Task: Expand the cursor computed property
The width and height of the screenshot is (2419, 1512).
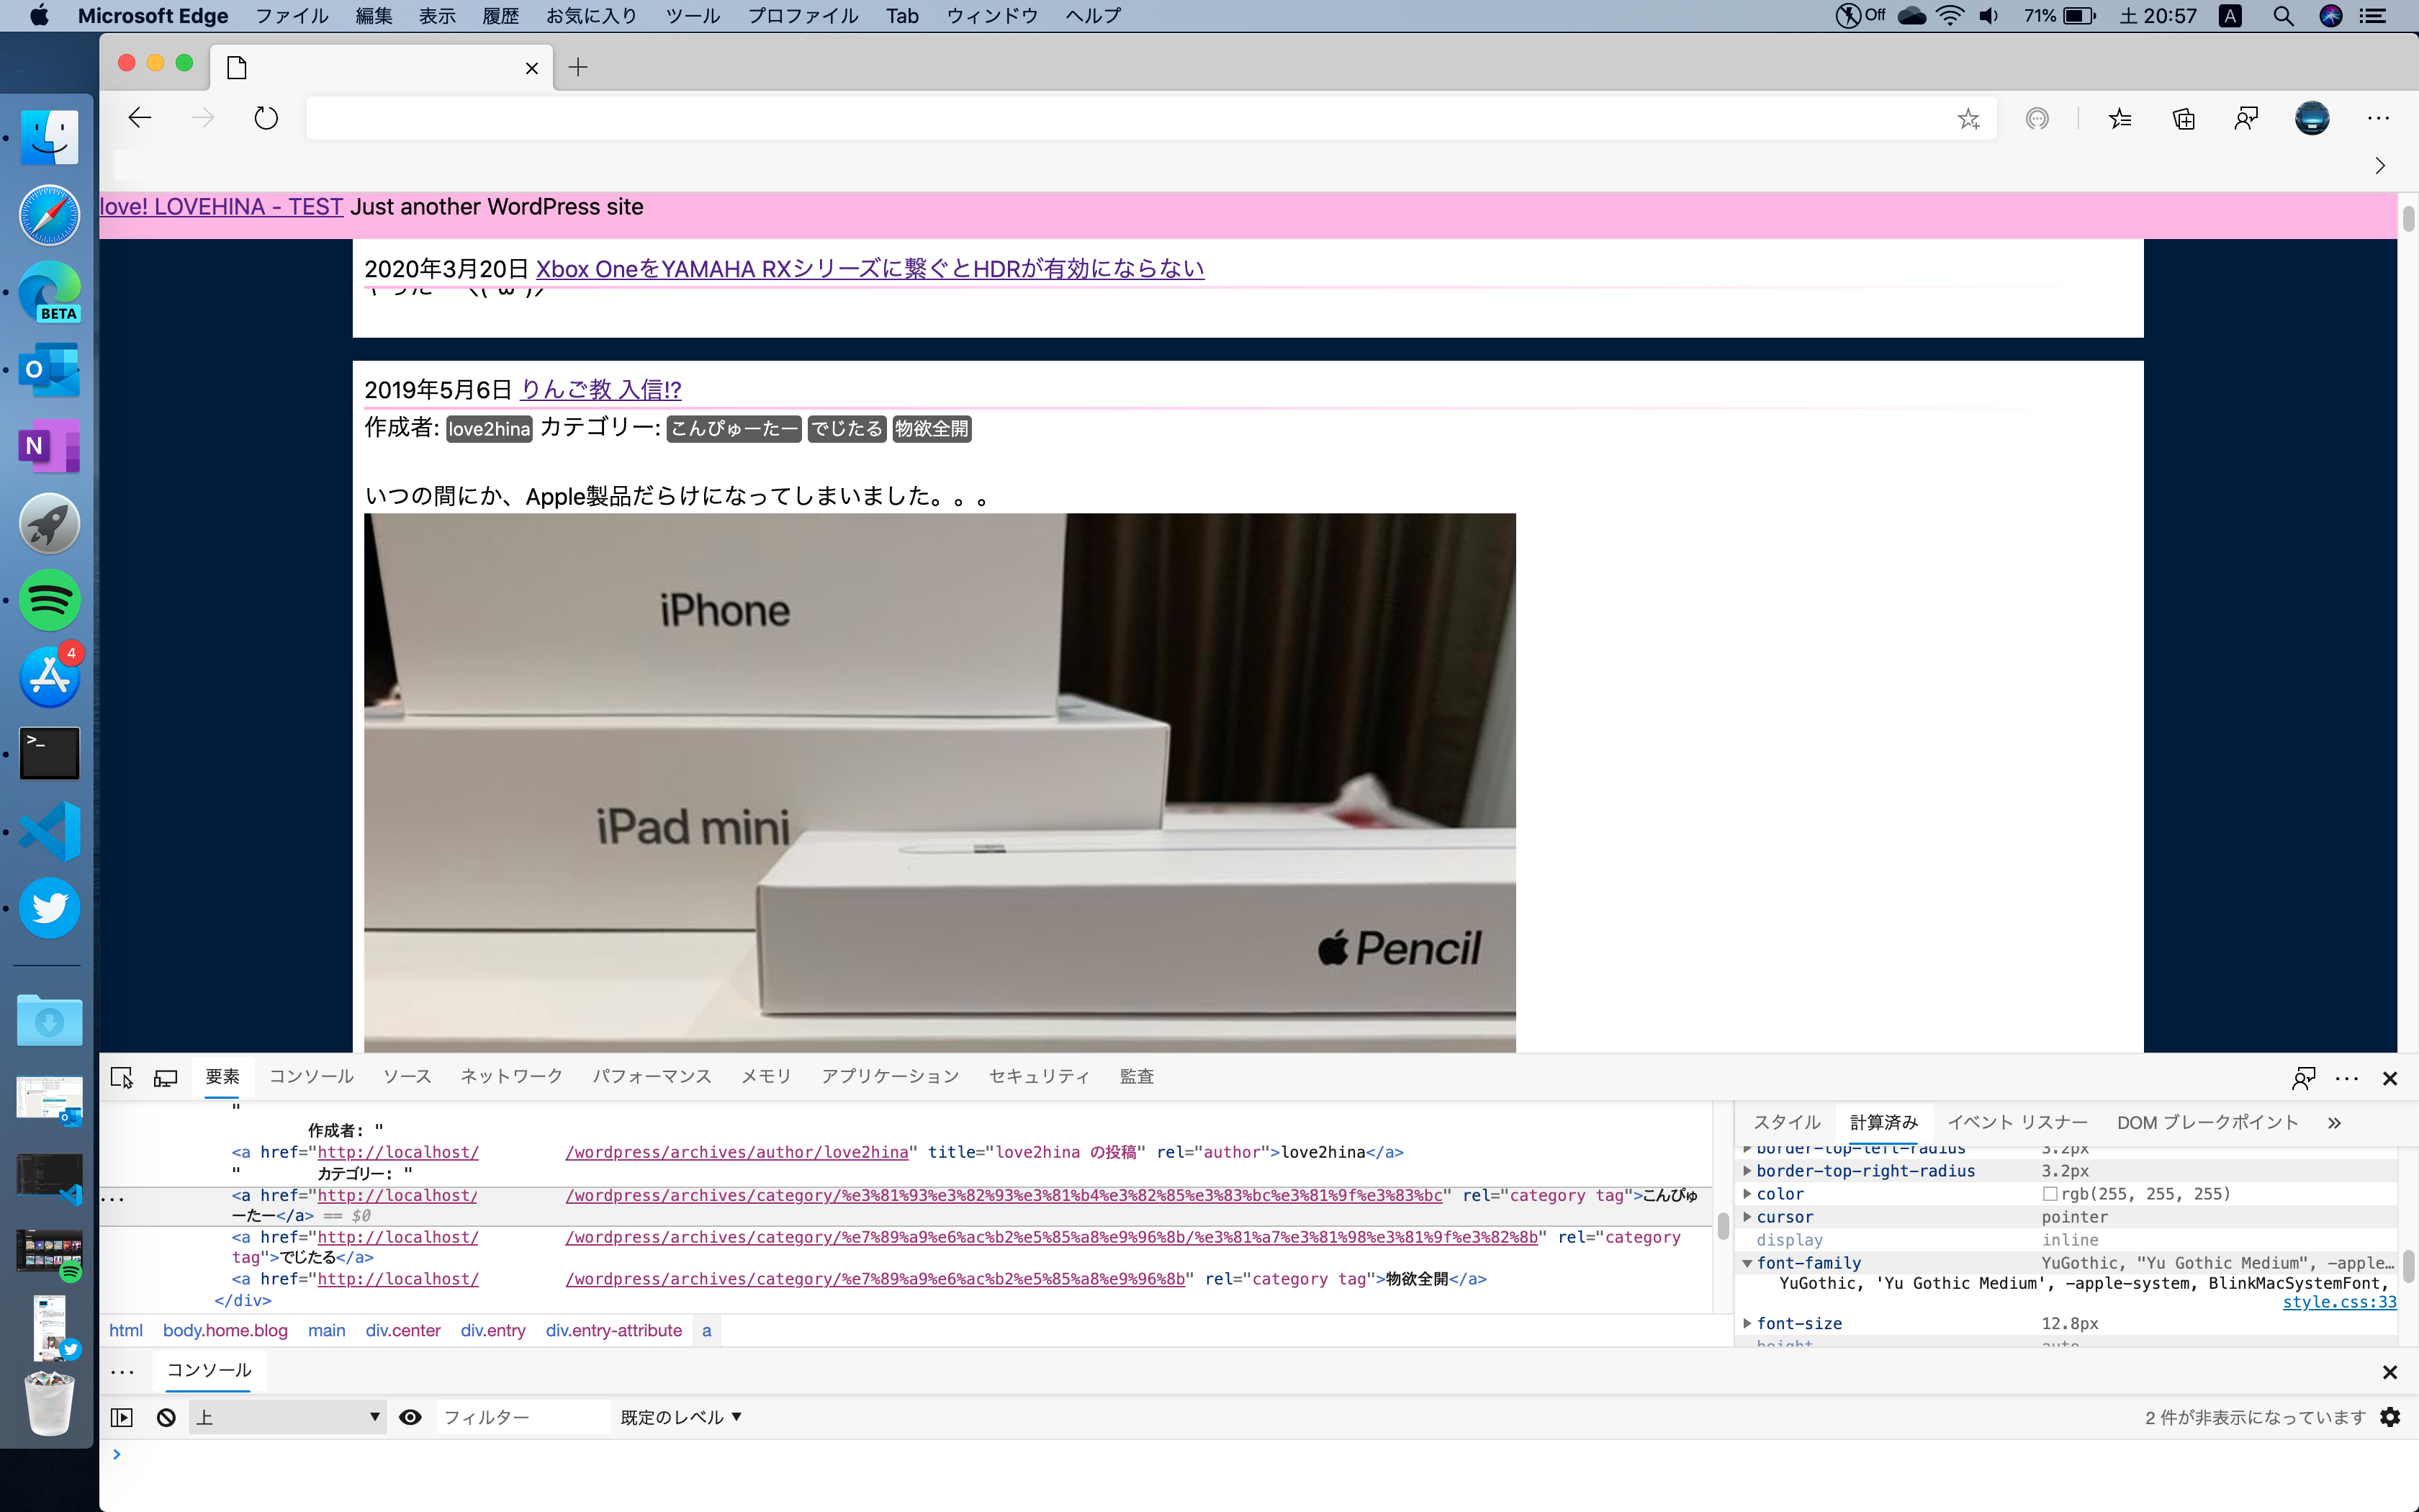Action: point(1747,1217)
